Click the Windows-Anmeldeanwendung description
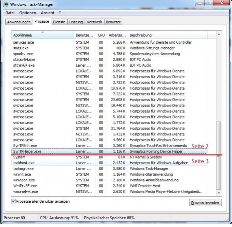 coord(154,180)
